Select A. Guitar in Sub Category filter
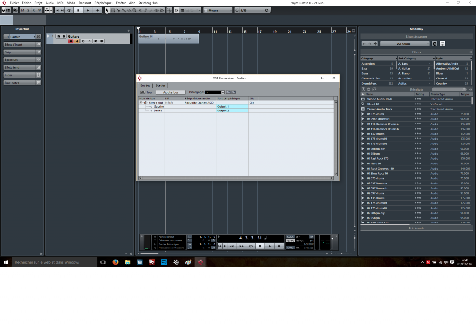The width and height of the screenshot is (476, 326). 414,69
